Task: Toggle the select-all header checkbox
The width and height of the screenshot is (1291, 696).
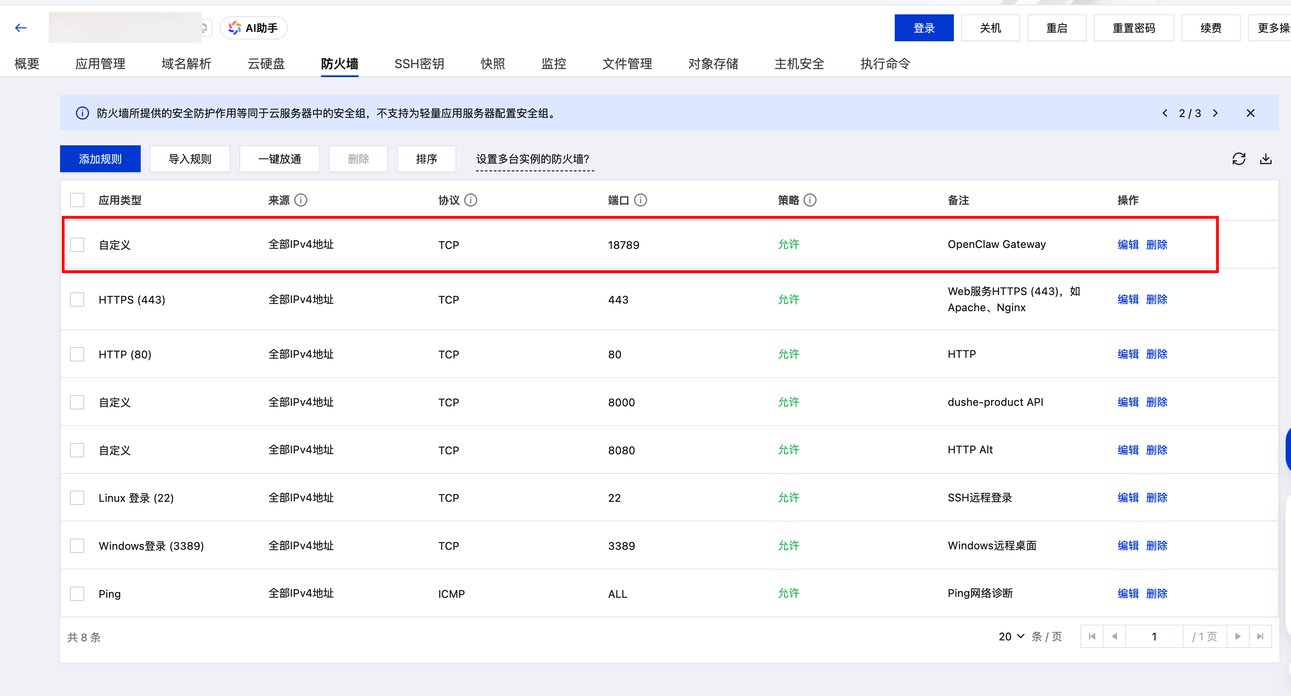Action: 77,200
